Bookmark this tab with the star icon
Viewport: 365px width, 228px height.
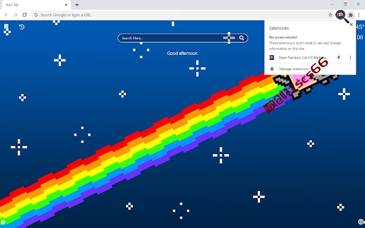tap(330, 15)
